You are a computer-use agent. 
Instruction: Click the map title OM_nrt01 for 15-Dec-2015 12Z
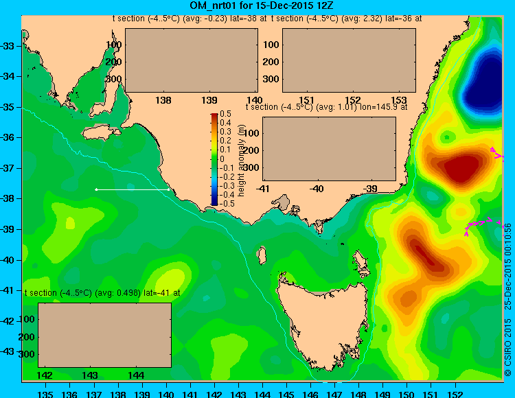(x=262, y=5)
